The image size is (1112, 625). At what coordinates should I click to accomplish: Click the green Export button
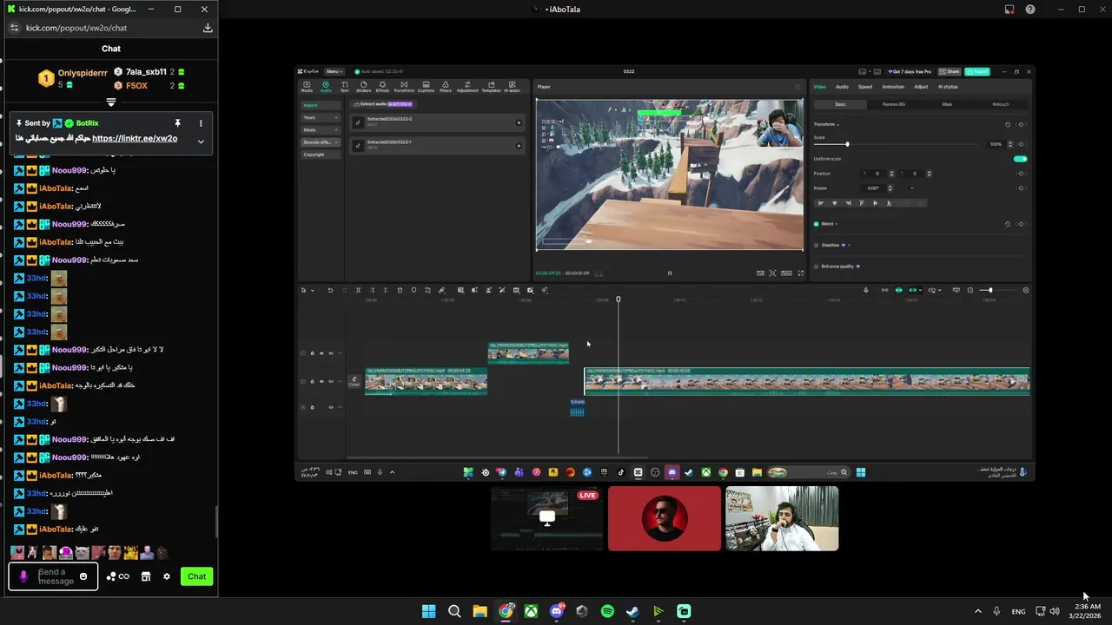pyautogui.click(x=977, y=71)
